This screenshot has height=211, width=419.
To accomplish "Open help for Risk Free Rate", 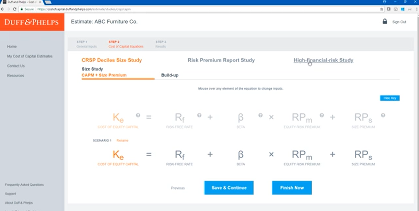I will point(199,115).
